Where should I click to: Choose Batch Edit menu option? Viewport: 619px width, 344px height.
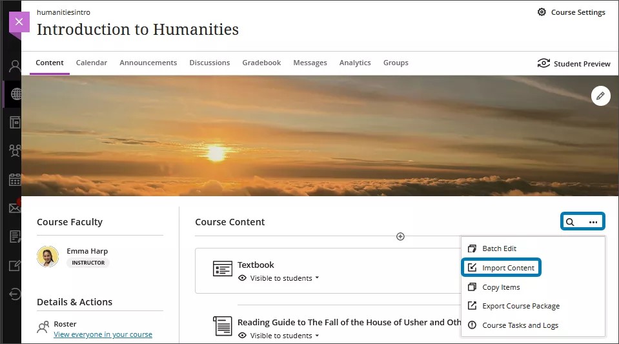pyautogui.click(x=499, y=248)
